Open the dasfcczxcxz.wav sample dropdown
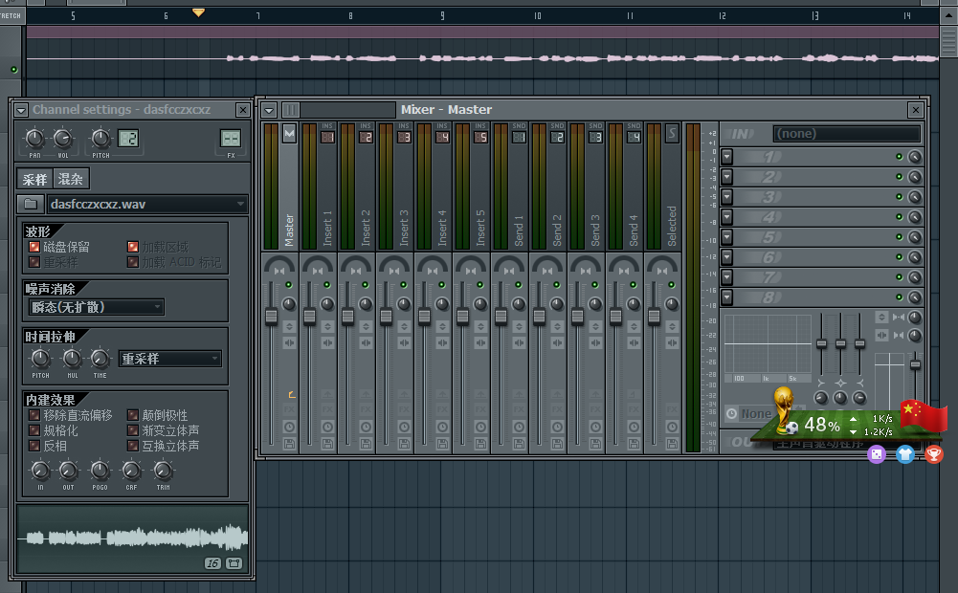Viewport: 958px width, 593px height. [147, 204]
